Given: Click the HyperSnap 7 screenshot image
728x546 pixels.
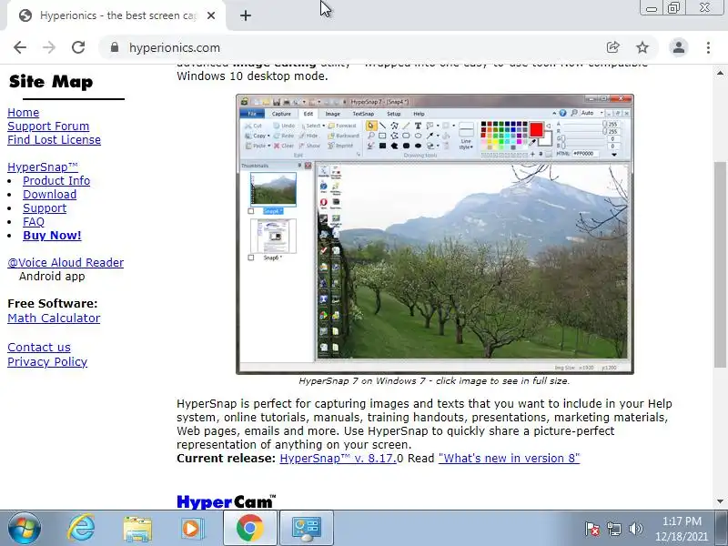Looking at the screenshot, I should (435, 235).
